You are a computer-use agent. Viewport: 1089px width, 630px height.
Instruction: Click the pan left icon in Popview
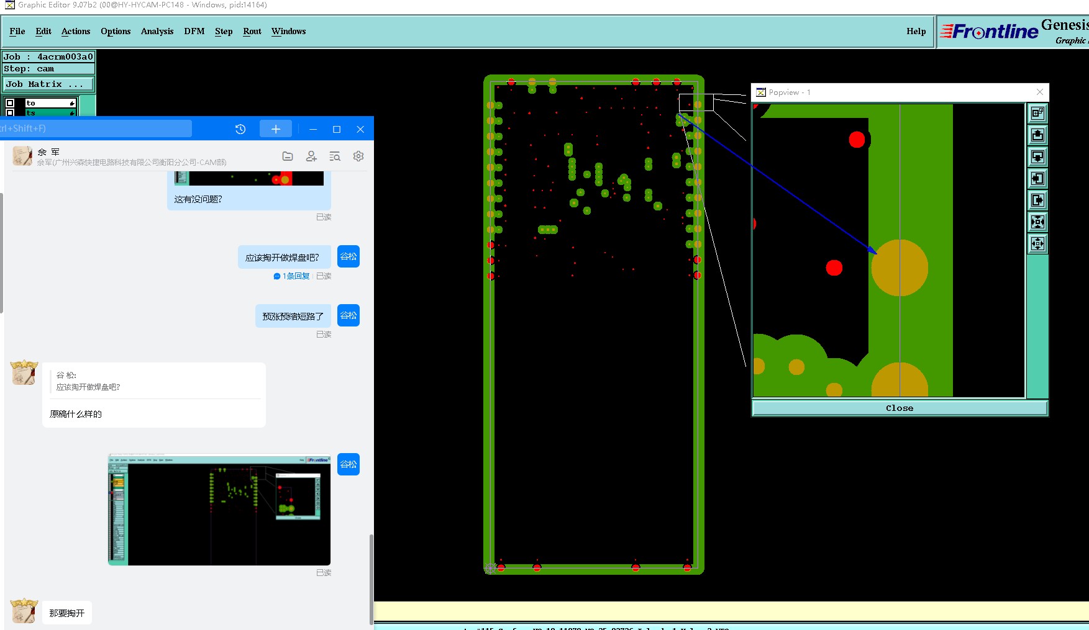point(1037,179)
